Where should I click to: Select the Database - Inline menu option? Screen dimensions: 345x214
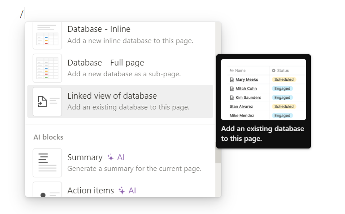click(130, 35)
